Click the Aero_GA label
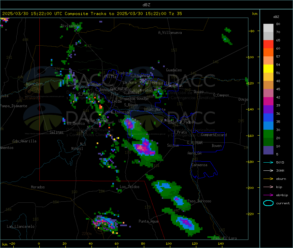 [194, 153]
